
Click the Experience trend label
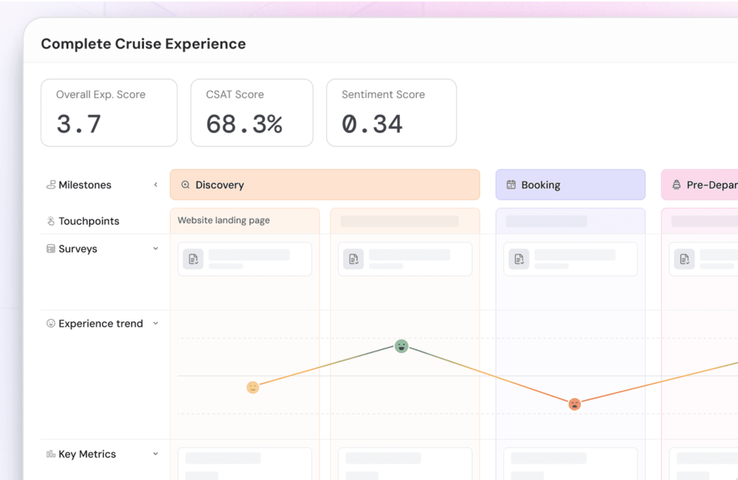[x=100, y=324]
